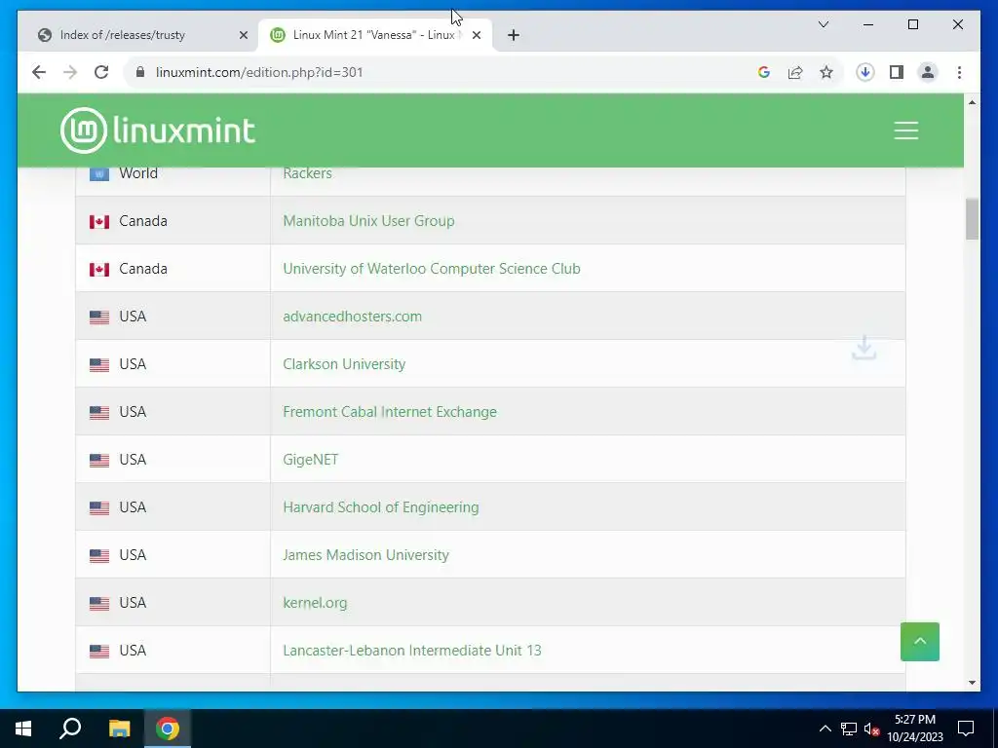Click the address bar URL
998x748 pixels.
[x=259, y=72]
